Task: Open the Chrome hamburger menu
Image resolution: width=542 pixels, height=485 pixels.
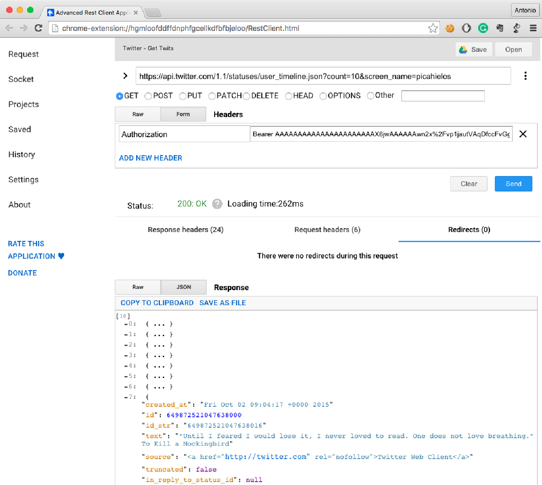Action: pos(533,28)
